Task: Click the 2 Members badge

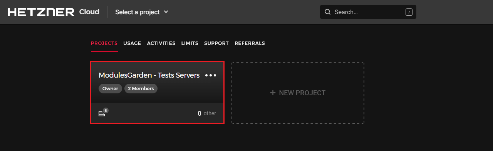Action: coord(141,89)
